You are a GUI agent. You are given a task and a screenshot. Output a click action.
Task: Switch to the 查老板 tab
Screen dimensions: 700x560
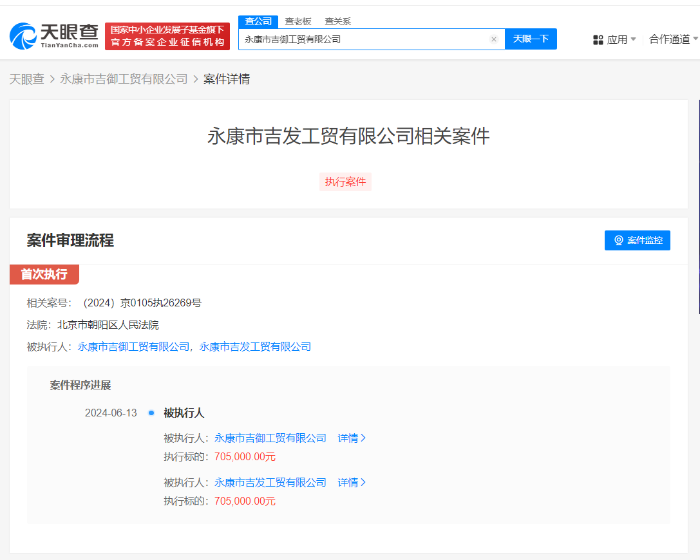pyautogui.click(x=298, y=21)
